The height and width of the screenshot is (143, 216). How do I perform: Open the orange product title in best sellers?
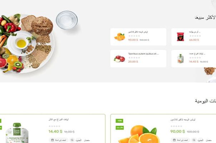point(138,32)
